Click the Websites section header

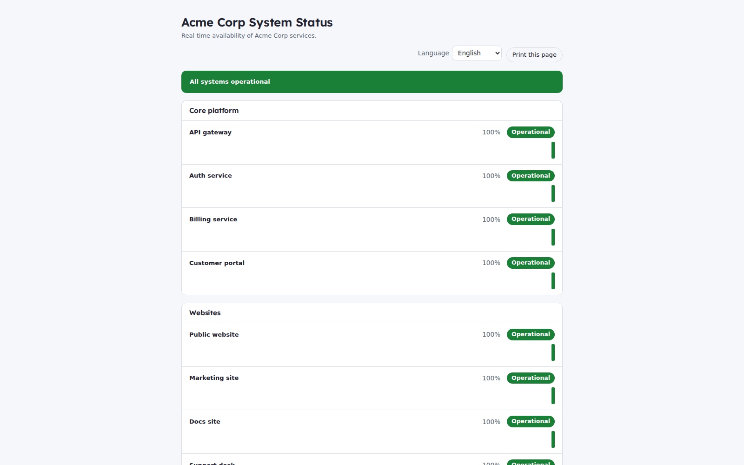point(372,313)
